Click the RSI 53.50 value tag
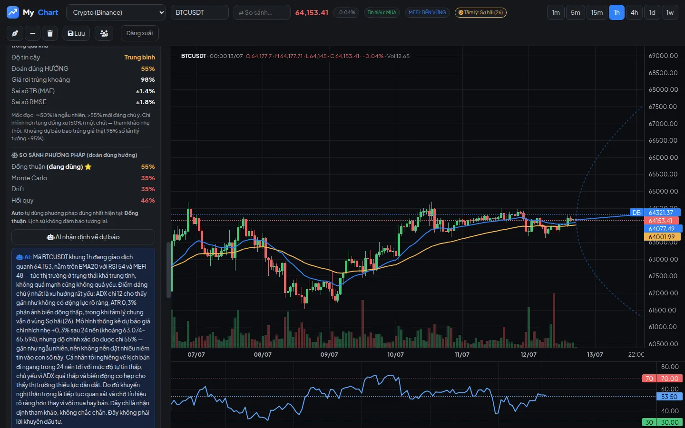The image size is (685, 428). [x=670, y=397]
